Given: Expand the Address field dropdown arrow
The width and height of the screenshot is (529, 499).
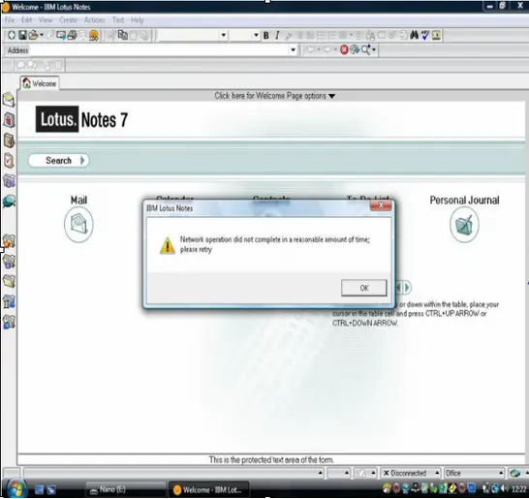Looking at the screenshot, I should [x=293, y=50].
